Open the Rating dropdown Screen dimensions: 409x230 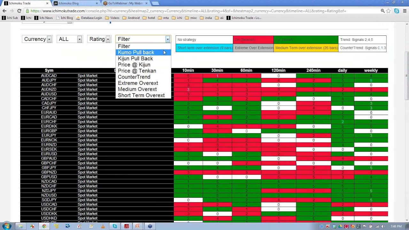pos(99,39)
